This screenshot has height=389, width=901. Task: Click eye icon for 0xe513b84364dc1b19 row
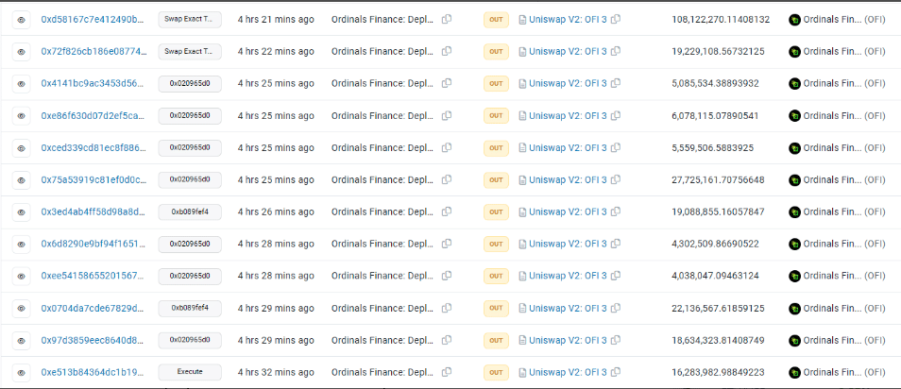[21, 372]
